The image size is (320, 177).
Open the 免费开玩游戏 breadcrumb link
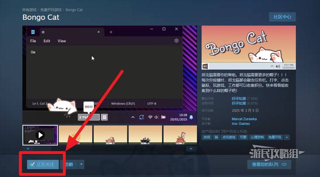51,10
